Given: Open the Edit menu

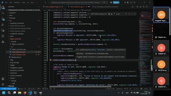Looking at the screenshot, I should [x=11, y=2].
